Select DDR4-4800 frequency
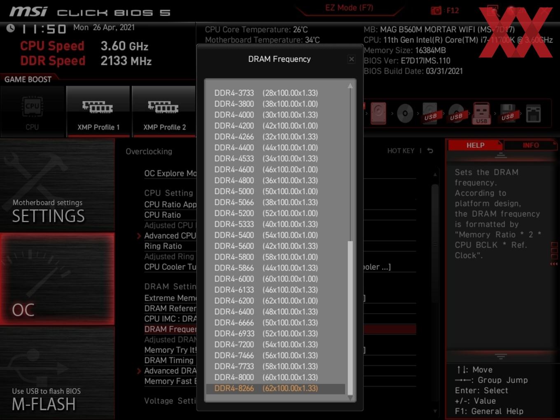560x420 pixels. 275,180
